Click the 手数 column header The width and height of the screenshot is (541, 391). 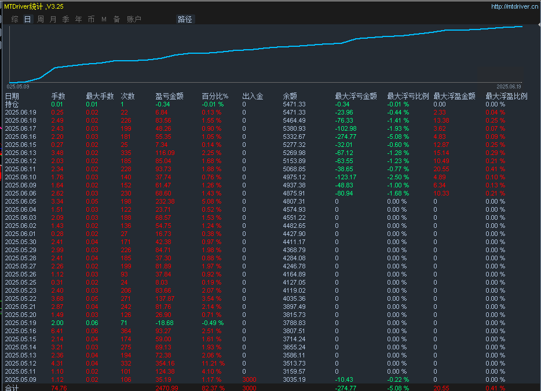[58, 96]
